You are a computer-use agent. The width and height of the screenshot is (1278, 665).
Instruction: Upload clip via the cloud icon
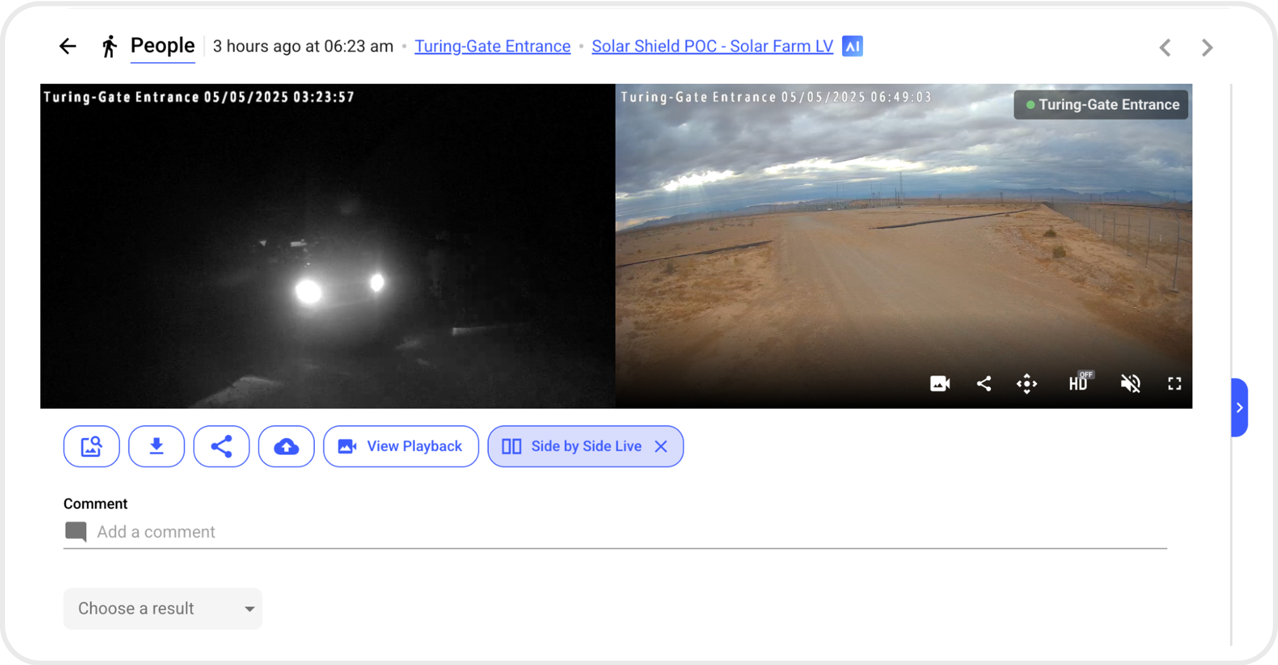286,446
